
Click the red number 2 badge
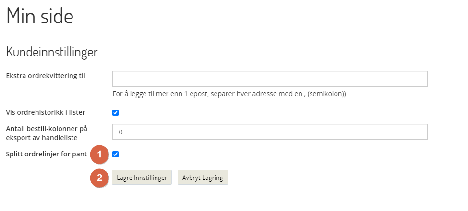coord(100,178)
